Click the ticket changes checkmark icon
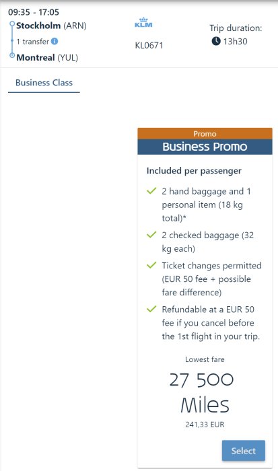The image size is (278, 471). pos(151,265)
